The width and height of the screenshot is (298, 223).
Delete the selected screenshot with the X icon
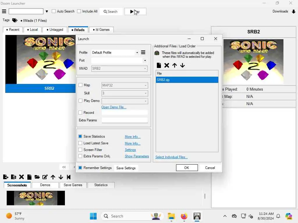(x=22, y=177)
